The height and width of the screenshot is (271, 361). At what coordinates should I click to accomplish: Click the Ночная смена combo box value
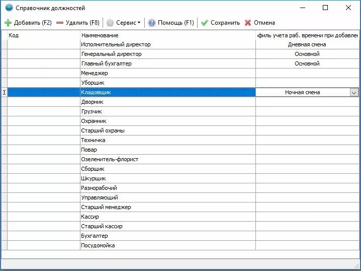click(x=302, y=92)
